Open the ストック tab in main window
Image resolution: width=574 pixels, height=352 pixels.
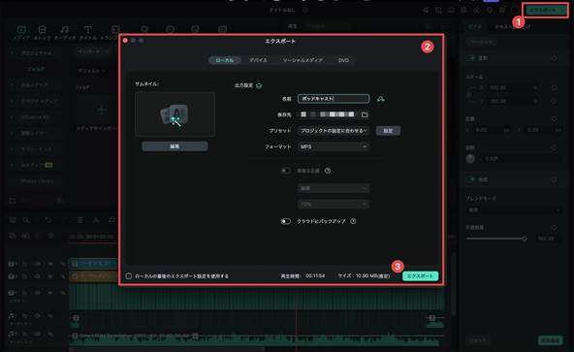42,33
